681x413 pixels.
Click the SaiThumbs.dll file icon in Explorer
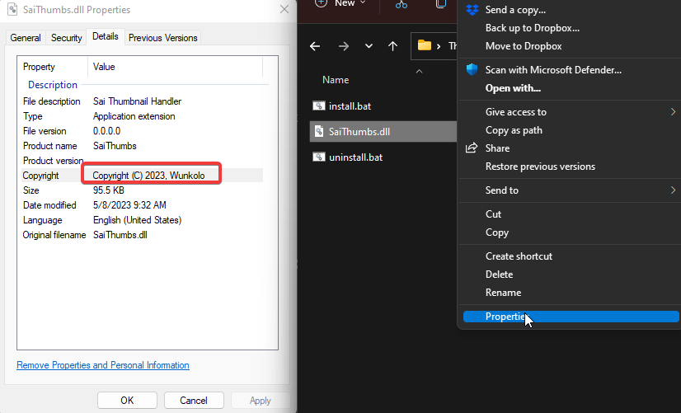click(319, 131)
